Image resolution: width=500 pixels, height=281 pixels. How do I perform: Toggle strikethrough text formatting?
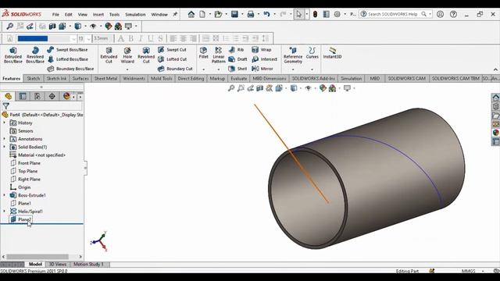pyautogui.click(x=160, y=39)
